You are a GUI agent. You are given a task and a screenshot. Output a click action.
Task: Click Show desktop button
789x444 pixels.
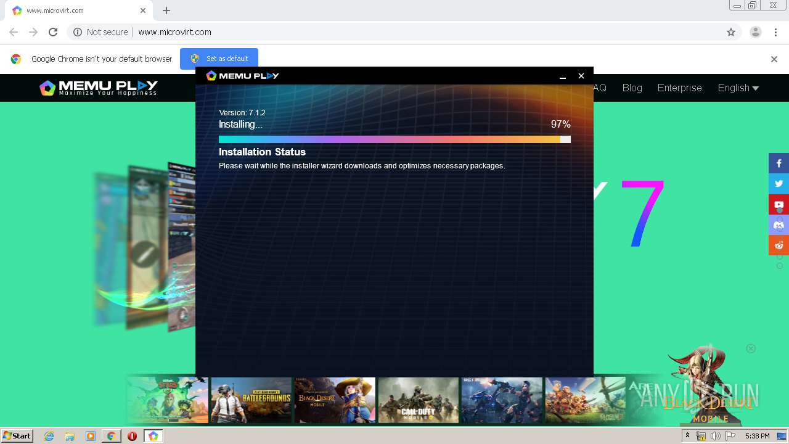tap(782, 436)
